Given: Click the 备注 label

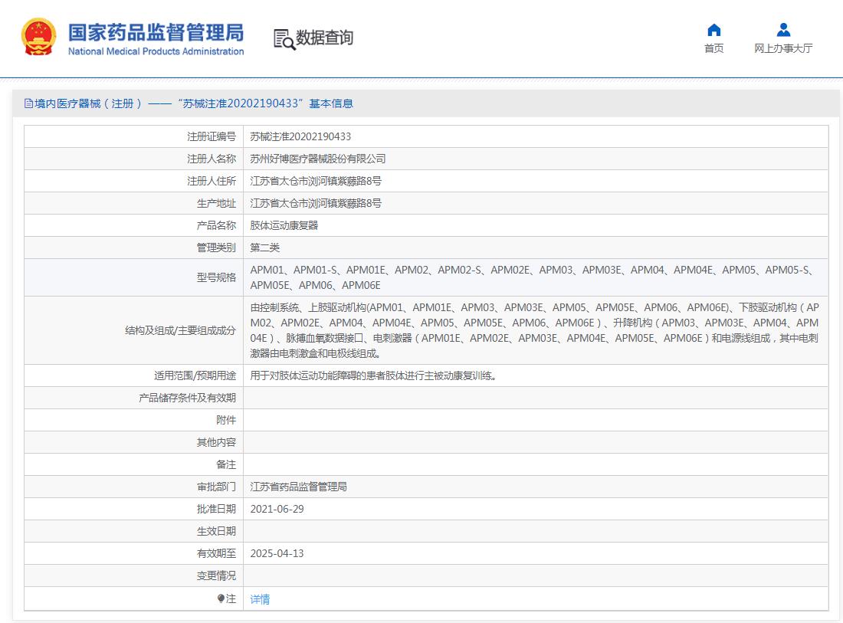Looking at the screenshot, I should 226,464.
